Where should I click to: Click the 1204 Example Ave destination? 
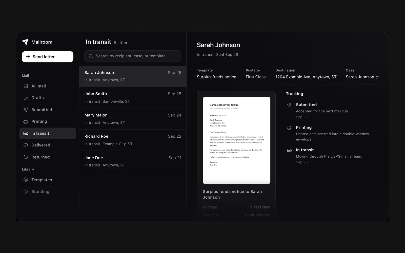click(x=306, y=77)
